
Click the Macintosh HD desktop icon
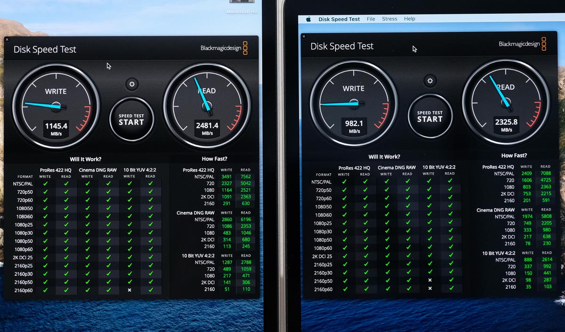(242, 8)
